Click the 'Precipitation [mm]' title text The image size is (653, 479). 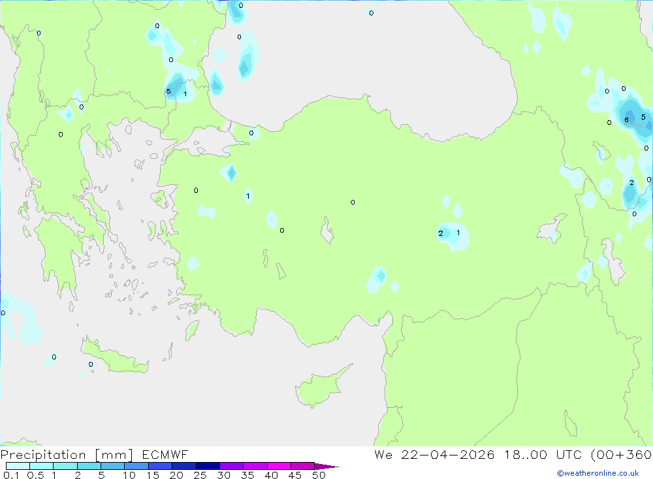coord(67,455)
